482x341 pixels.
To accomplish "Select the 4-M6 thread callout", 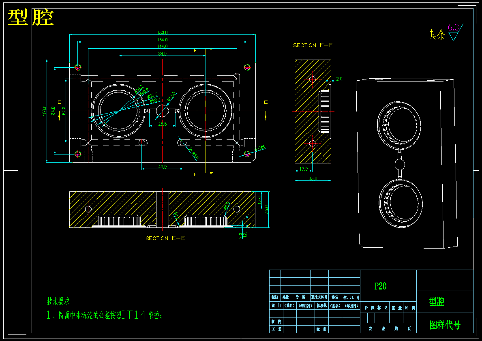I will click(260, 148).
